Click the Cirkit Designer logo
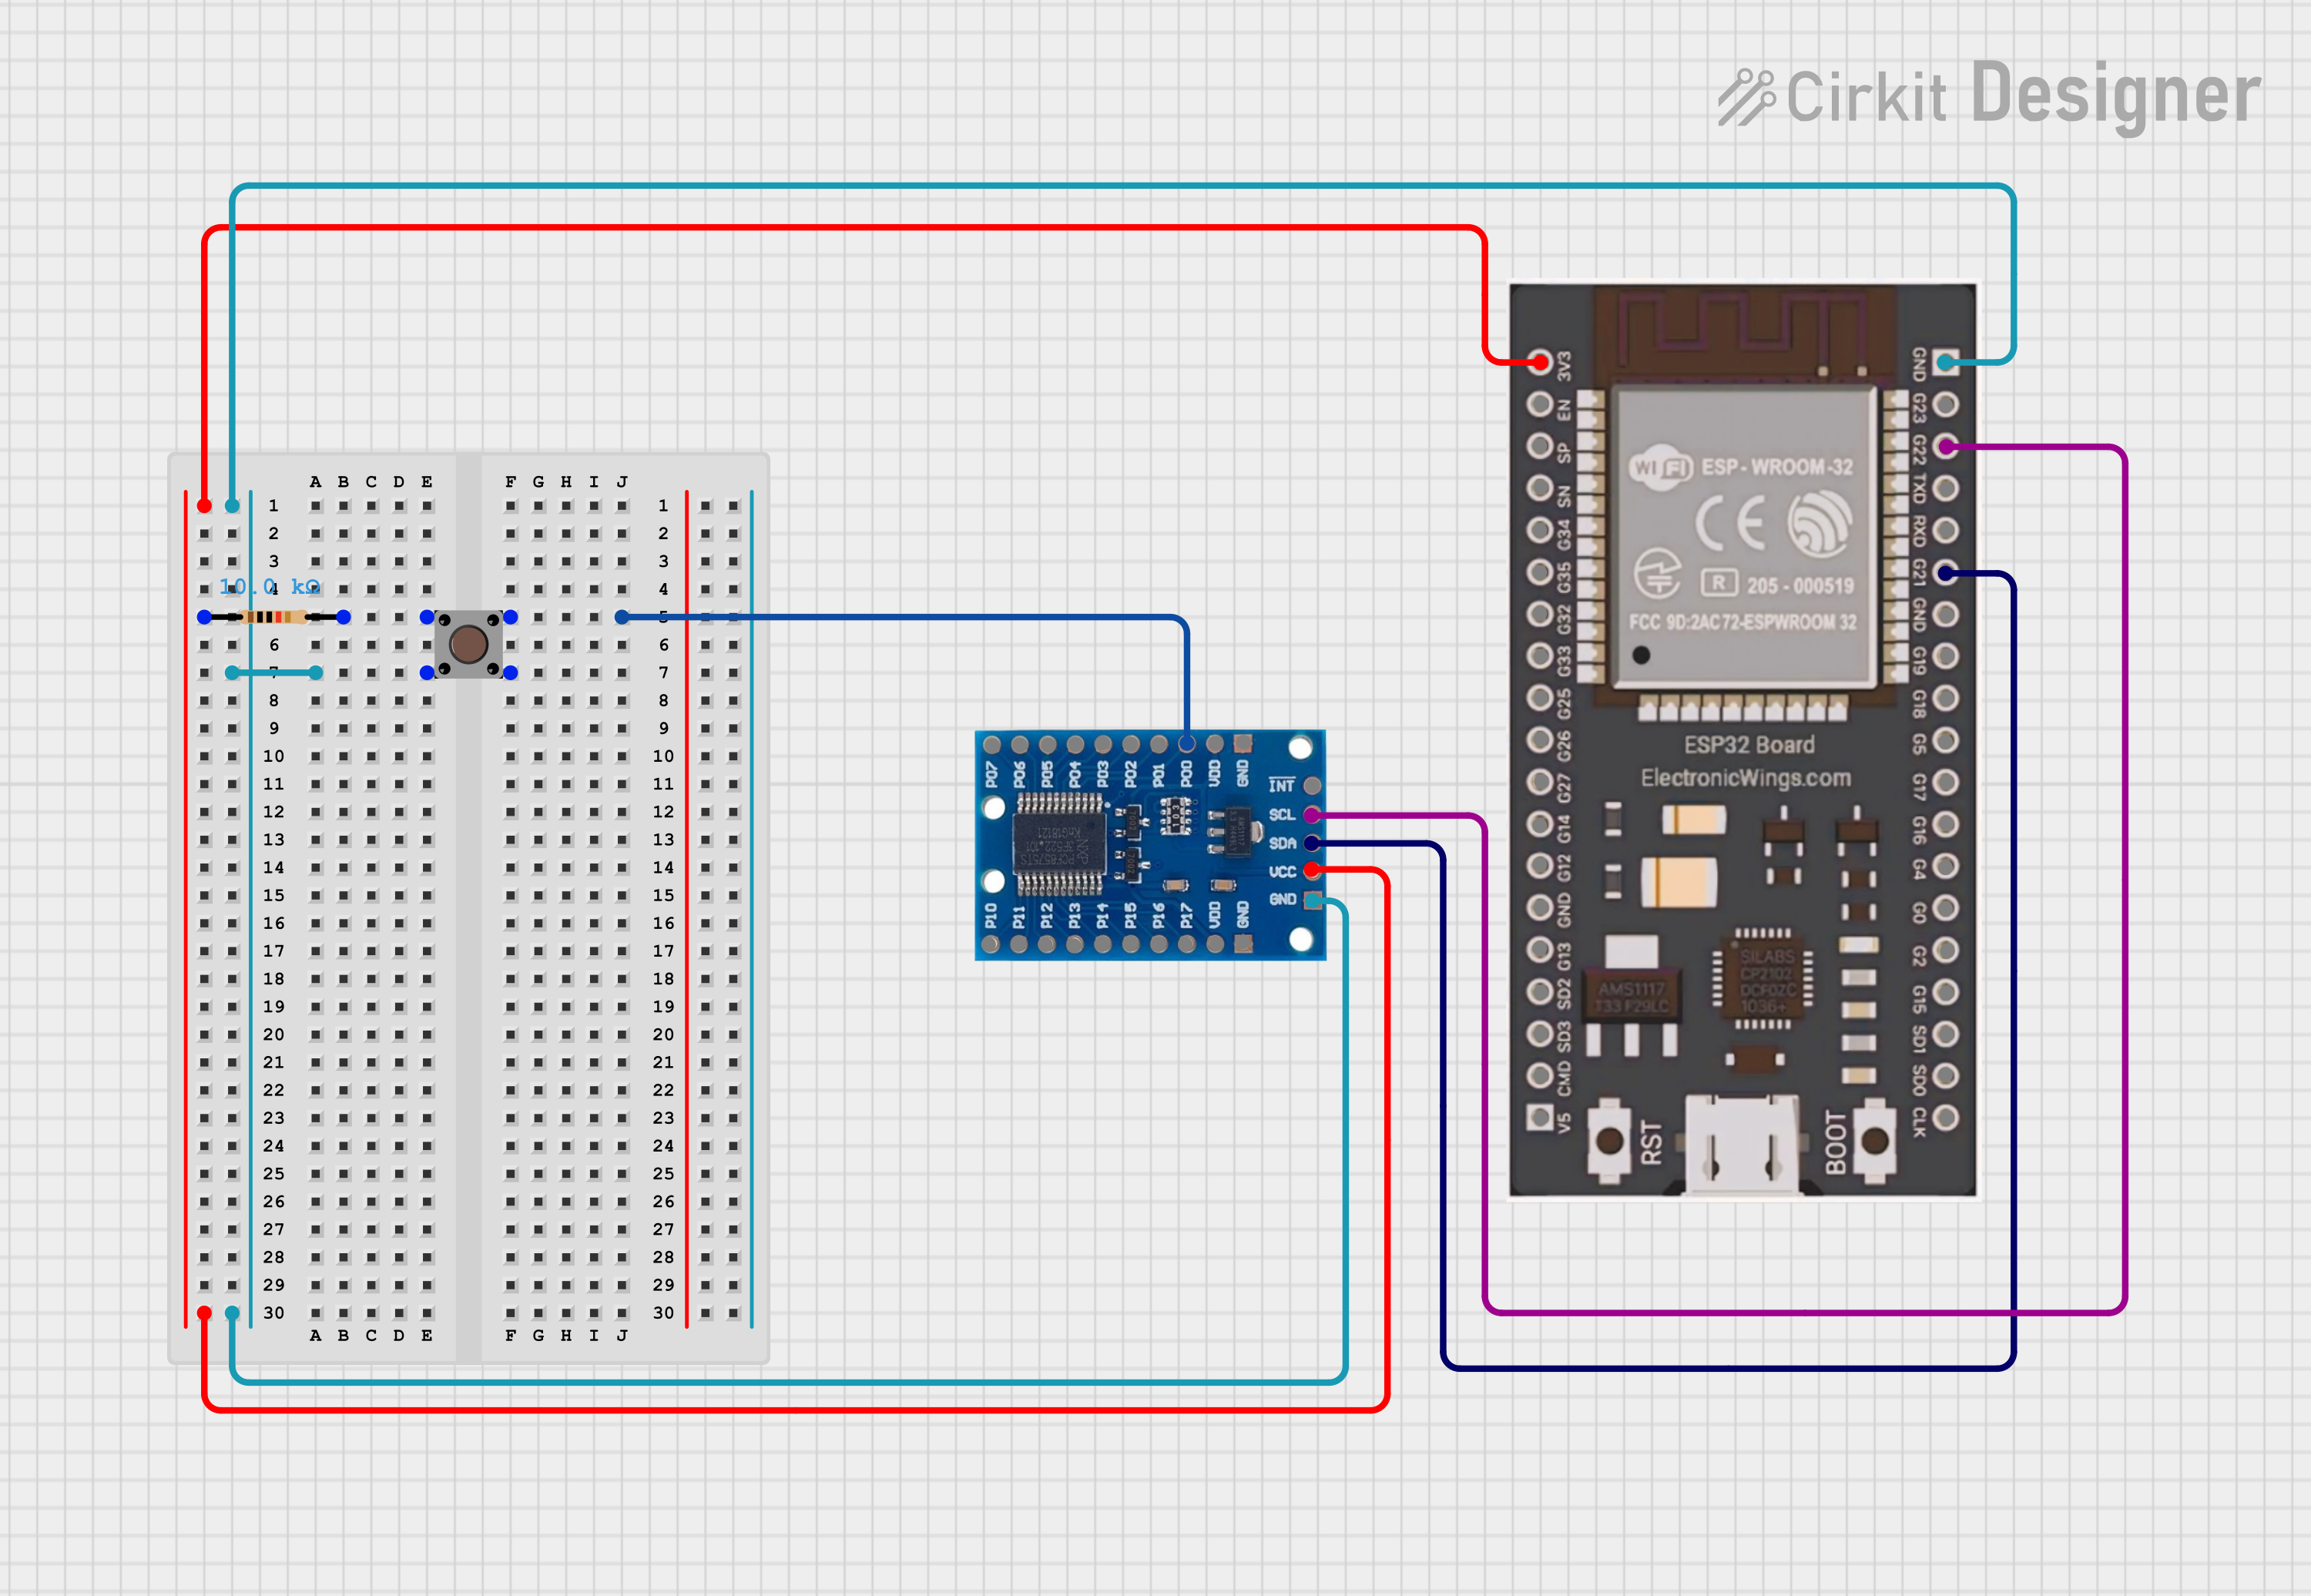Screen dimensions: 2311x1596 1990,96
